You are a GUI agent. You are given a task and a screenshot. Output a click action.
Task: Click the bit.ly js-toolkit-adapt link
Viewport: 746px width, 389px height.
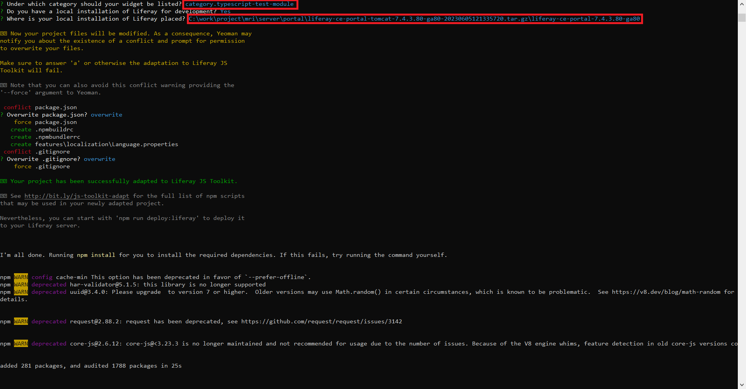pyautogui.click(x=77, y=196)
